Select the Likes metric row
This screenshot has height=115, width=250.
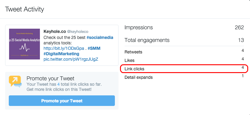click(184, 60)
